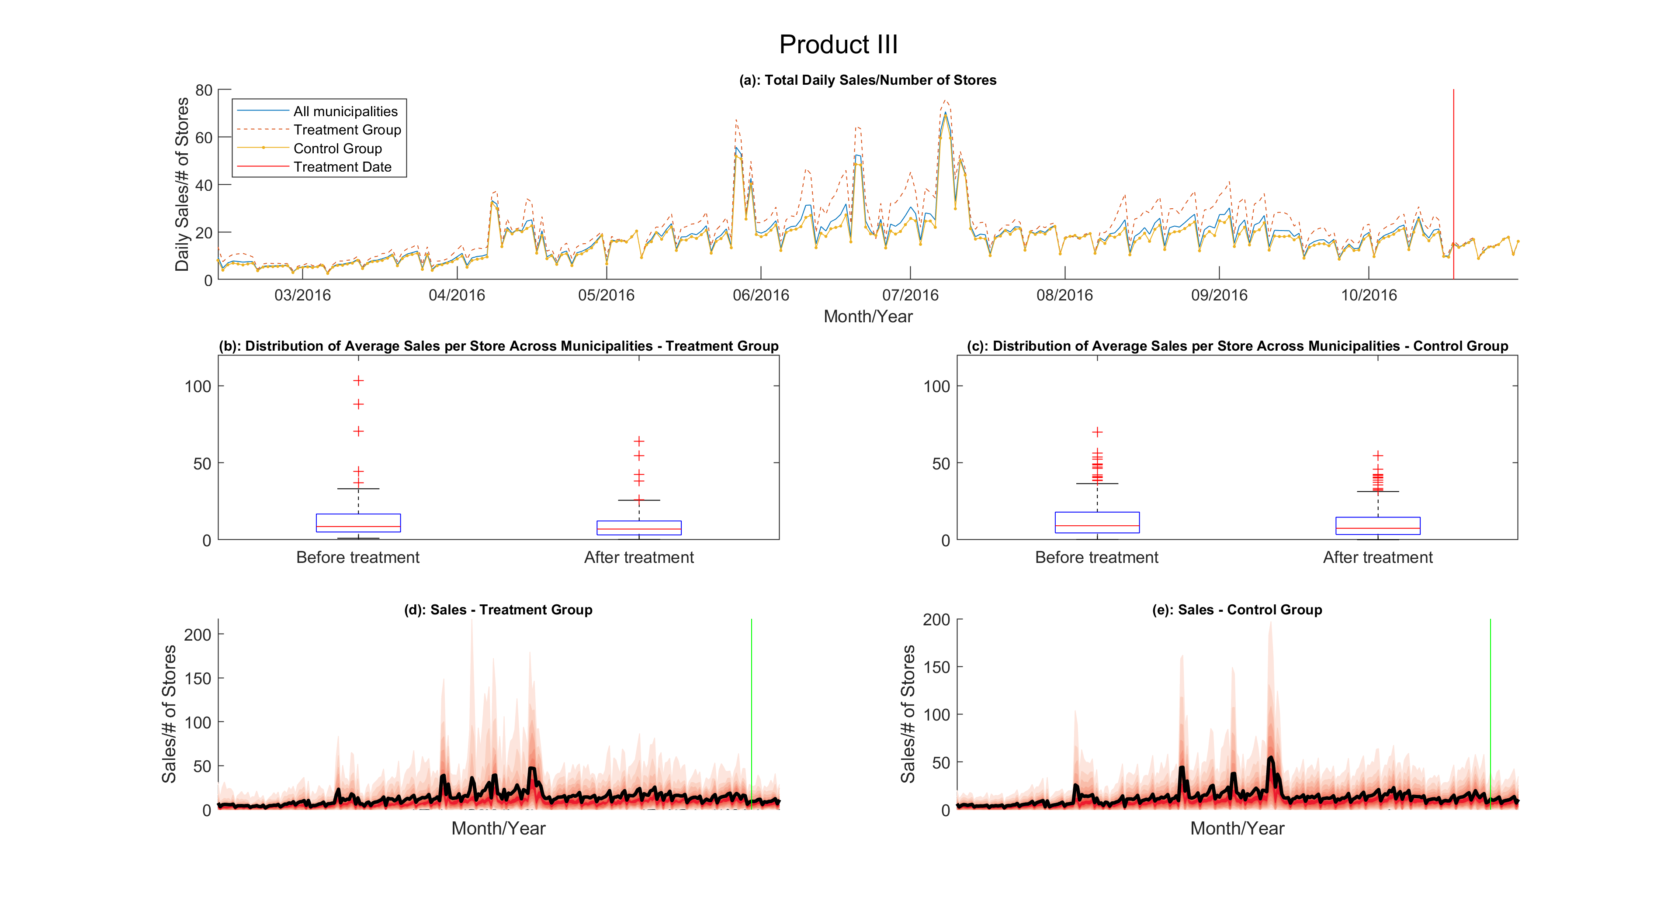Click the Before treatment box in plot (b)
Screen dimensions: 1678x907
358,523
